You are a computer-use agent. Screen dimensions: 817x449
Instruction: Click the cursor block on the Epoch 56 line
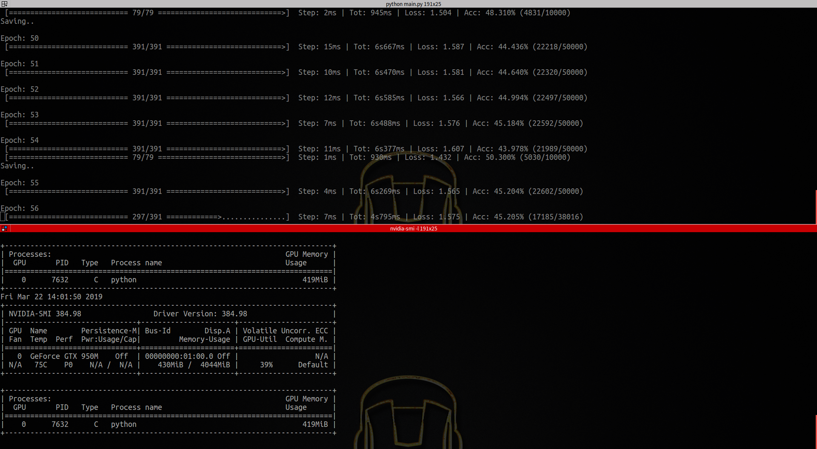coord(3,217)
